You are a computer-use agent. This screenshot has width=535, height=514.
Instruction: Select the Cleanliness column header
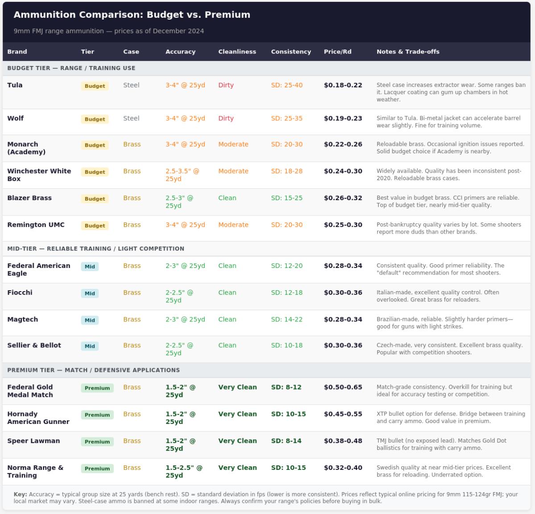coord(237,52)
